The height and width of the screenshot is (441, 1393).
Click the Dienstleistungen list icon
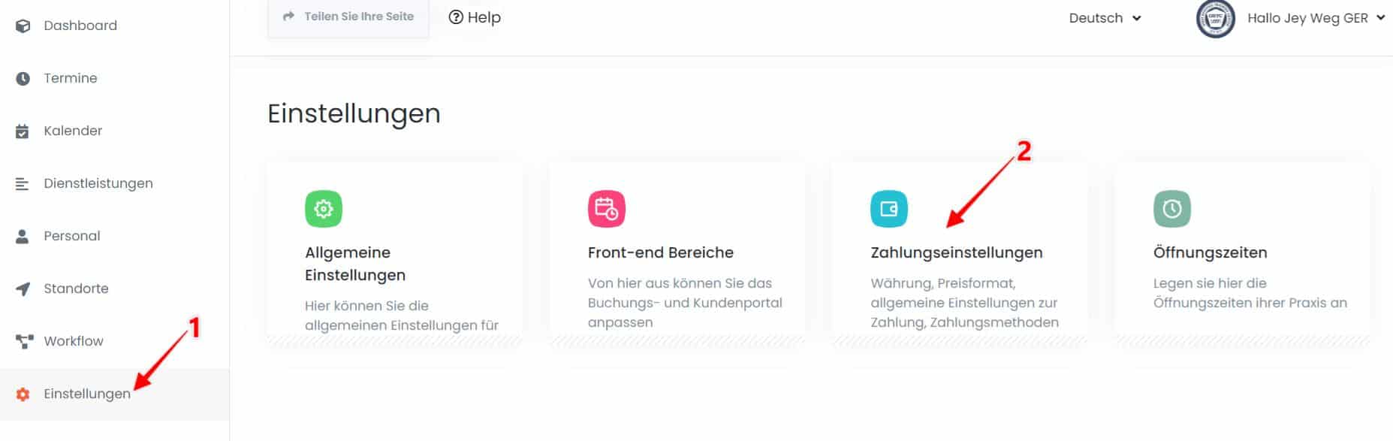[x=23, y=183]
